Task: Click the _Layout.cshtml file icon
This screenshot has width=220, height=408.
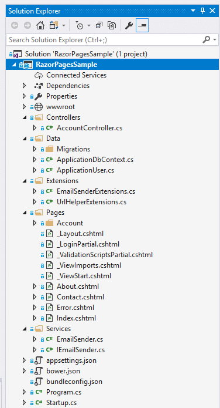Action: [x=49, y=234]
